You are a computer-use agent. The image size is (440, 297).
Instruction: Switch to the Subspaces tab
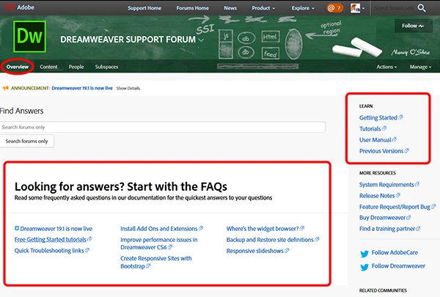pos(106,67)
